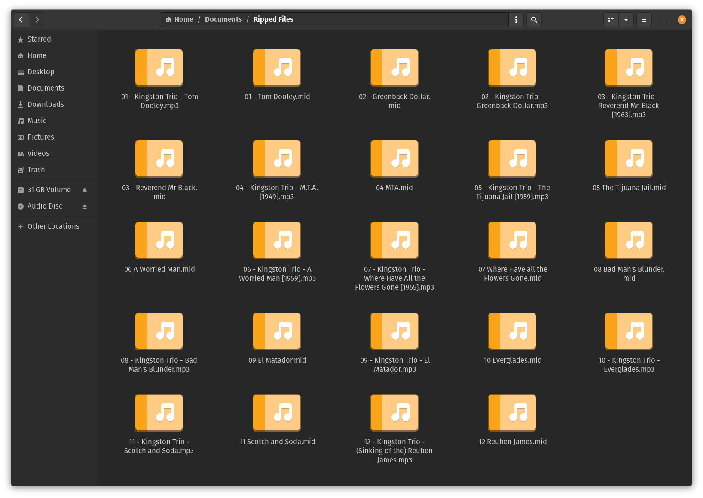Go back with the left arrow button

pos(21,20)
